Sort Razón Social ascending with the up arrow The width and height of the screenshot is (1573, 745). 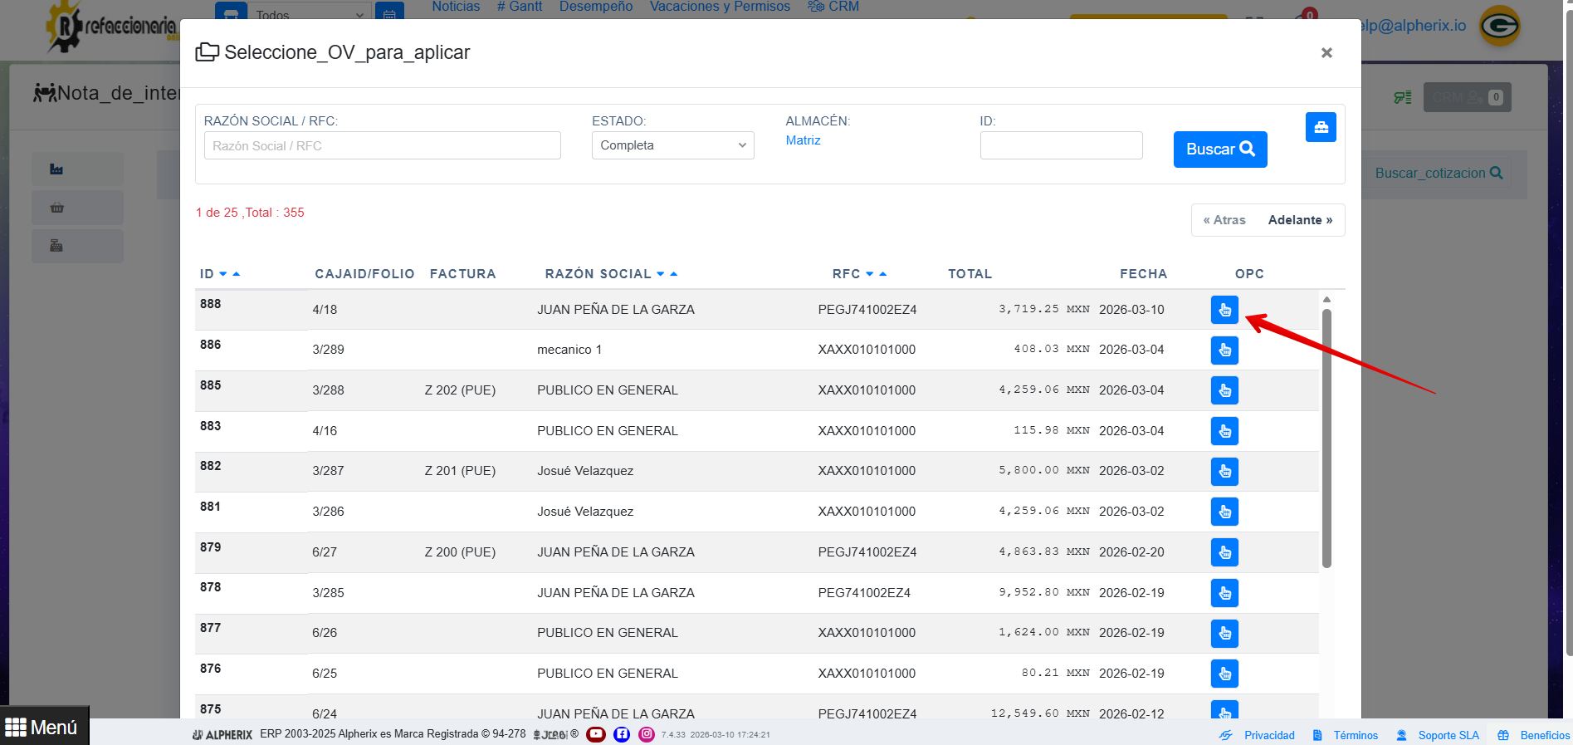click(674, 274)
